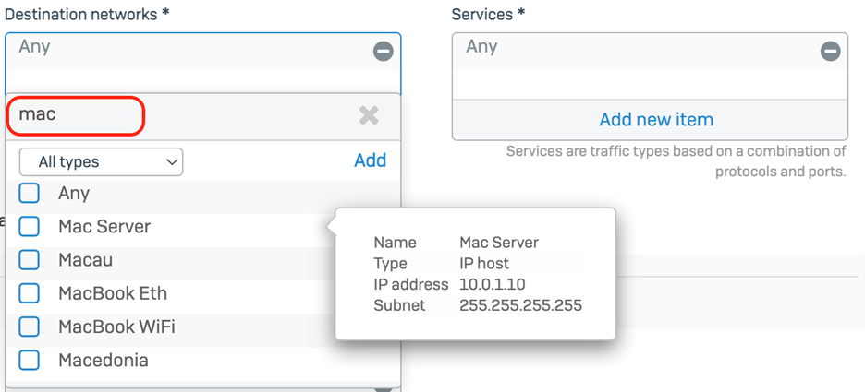The height and width of the screenshot is (392, 865).
Task: Click the Macau name in list
Action: [85, 259]
